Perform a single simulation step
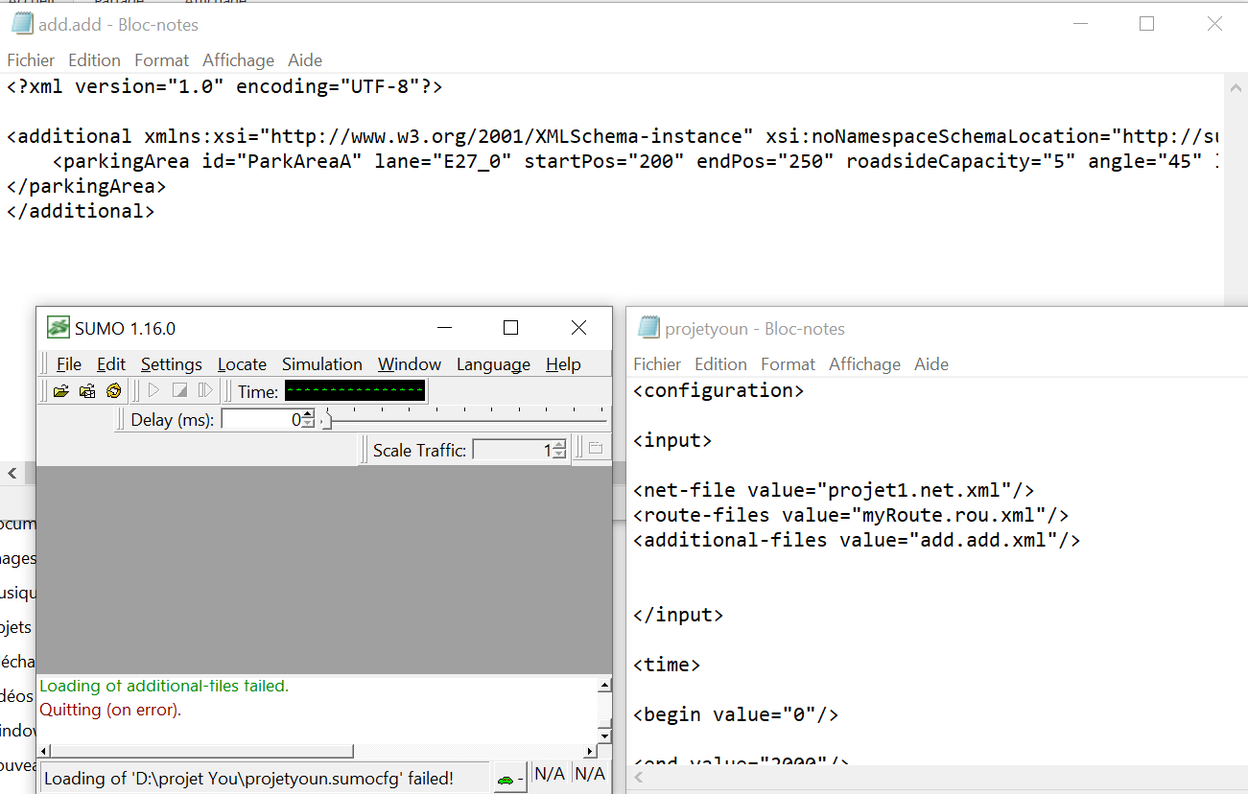The width and height of the screenshot is (1248, 794). tap(204, 390)
